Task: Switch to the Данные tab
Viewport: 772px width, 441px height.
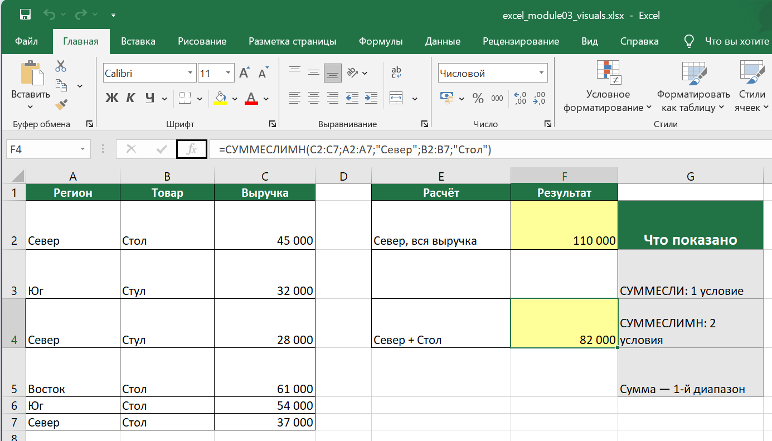Action: (443, 41)
